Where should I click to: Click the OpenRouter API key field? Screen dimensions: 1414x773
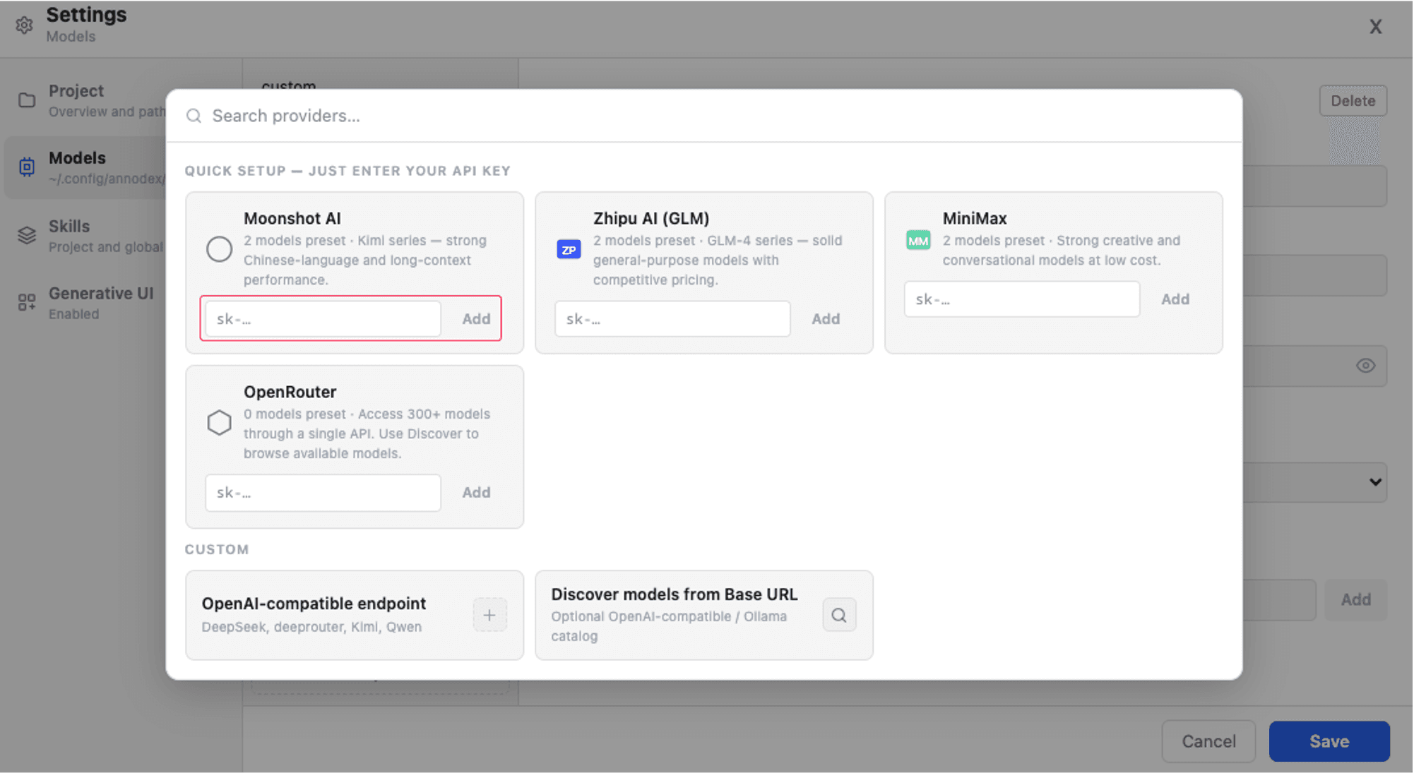pos(323,493)
